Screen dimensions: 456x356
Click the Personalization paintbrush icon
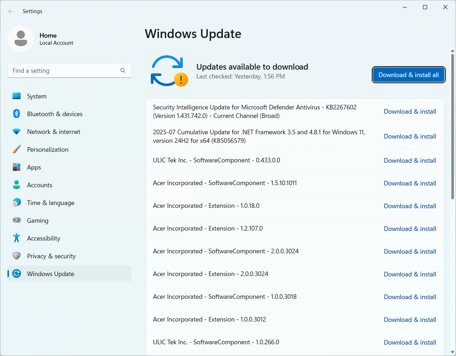coord(16,150)
